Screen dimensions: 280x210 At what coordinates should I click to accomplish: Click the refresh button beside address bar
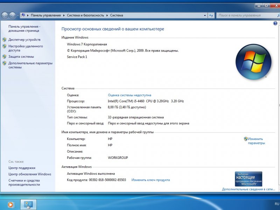click(211, 15)
